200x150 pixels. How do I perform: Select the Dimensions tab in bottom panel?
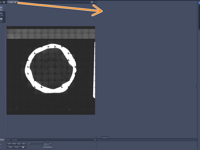click(2, 140)
